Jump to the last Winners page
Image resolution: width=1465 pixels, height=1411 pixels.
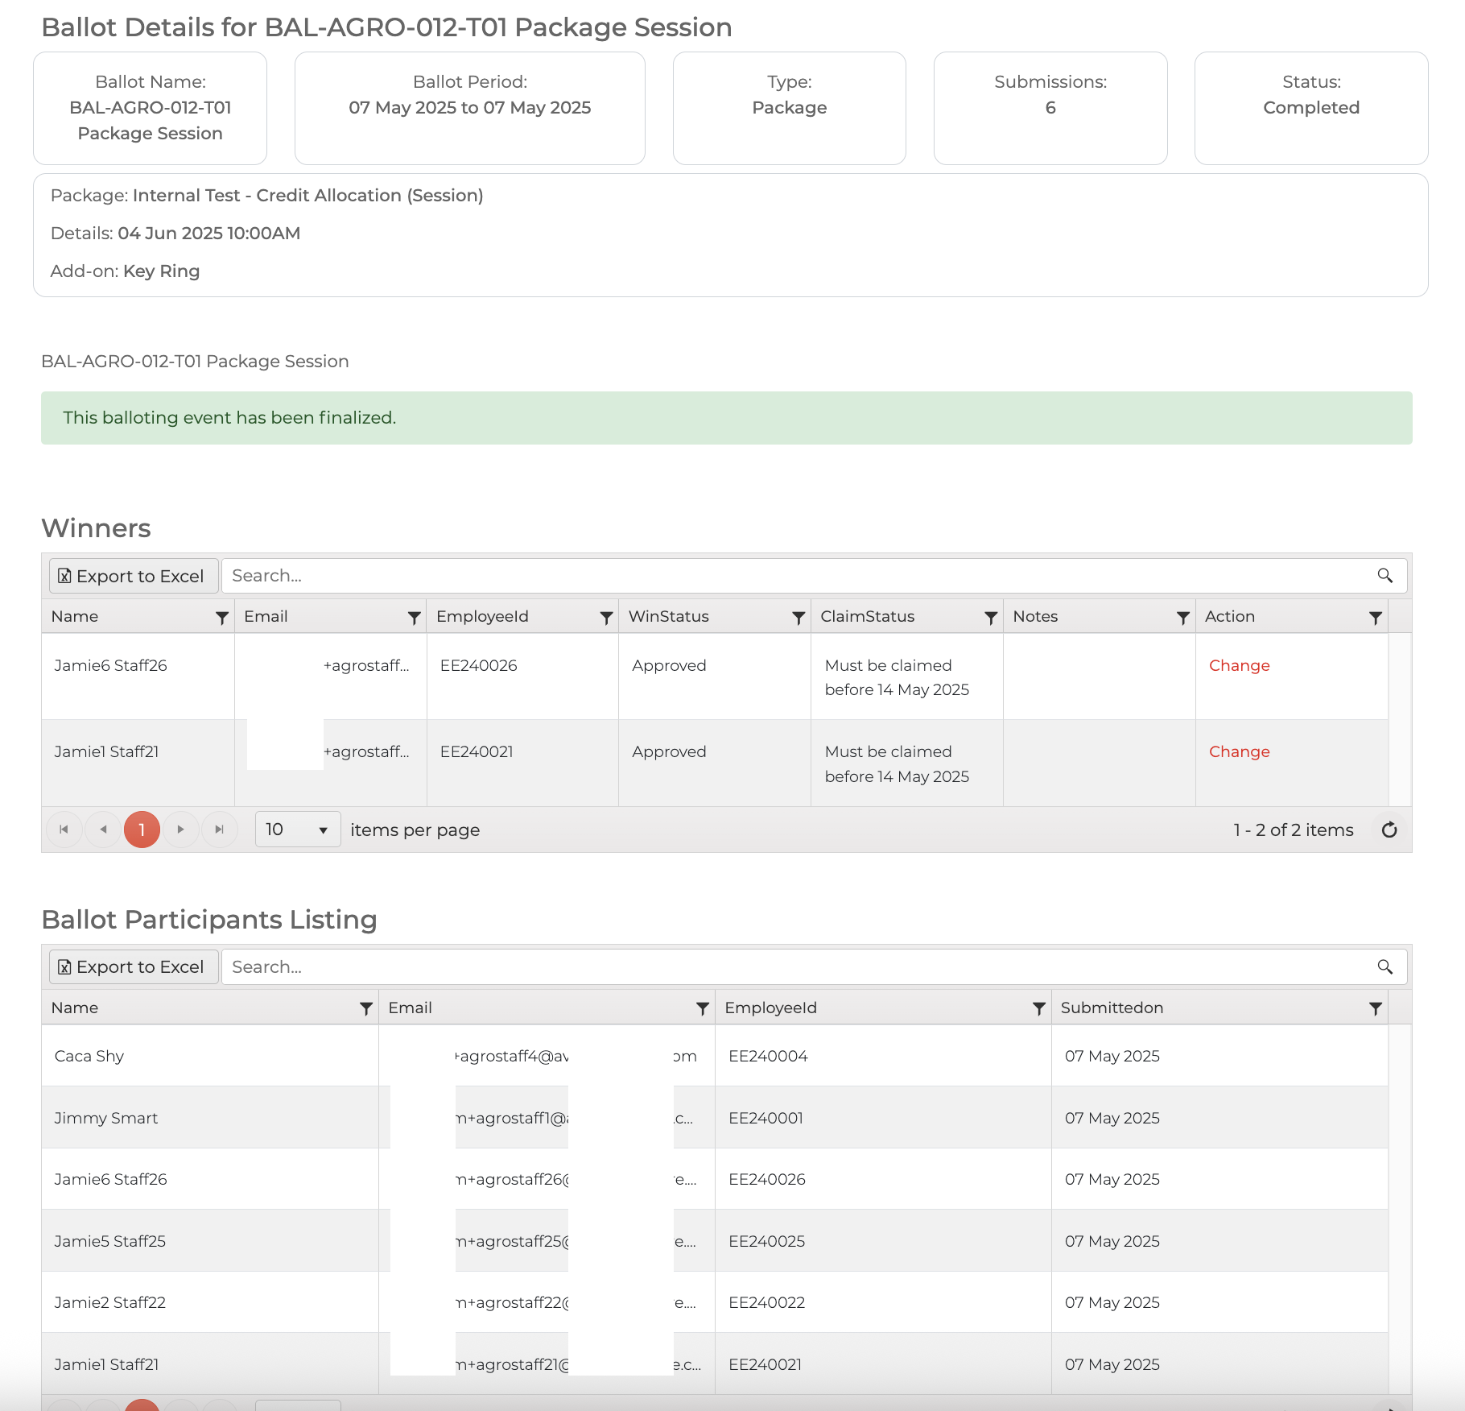[219, 830]
